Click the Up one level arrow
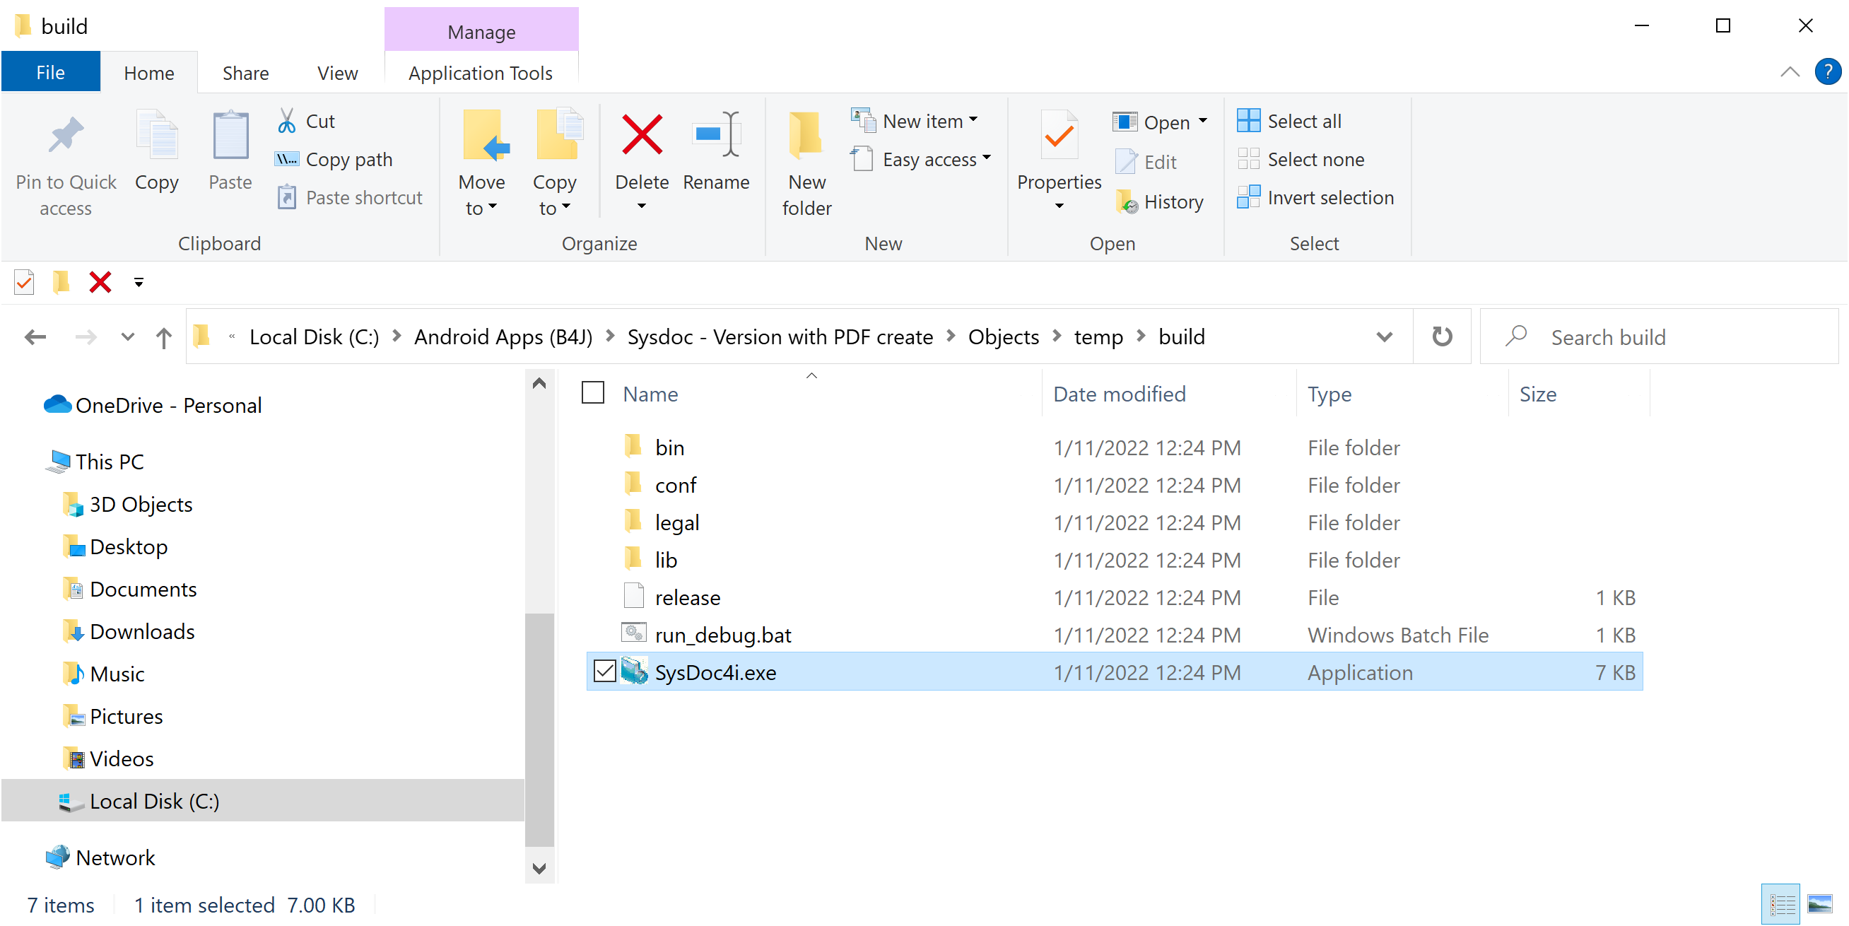This screenshot has height=926, width=1849. tap(164, 337)
